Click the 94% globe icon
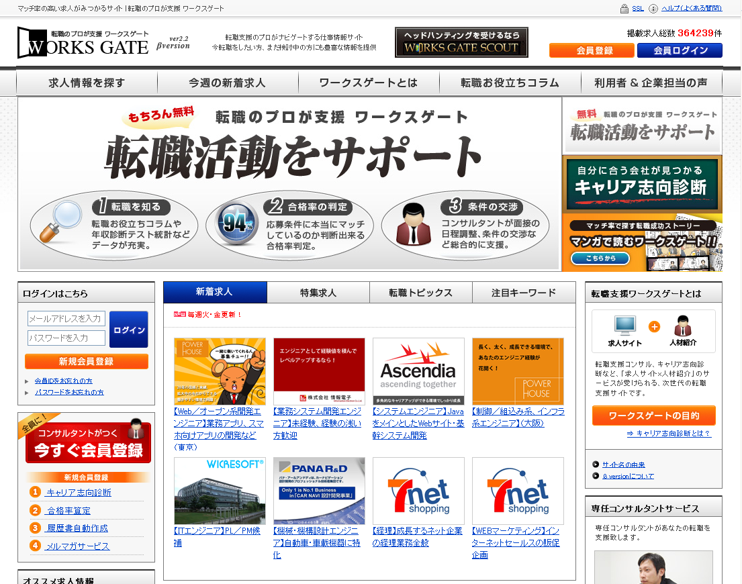 click(x=235, y=223)
